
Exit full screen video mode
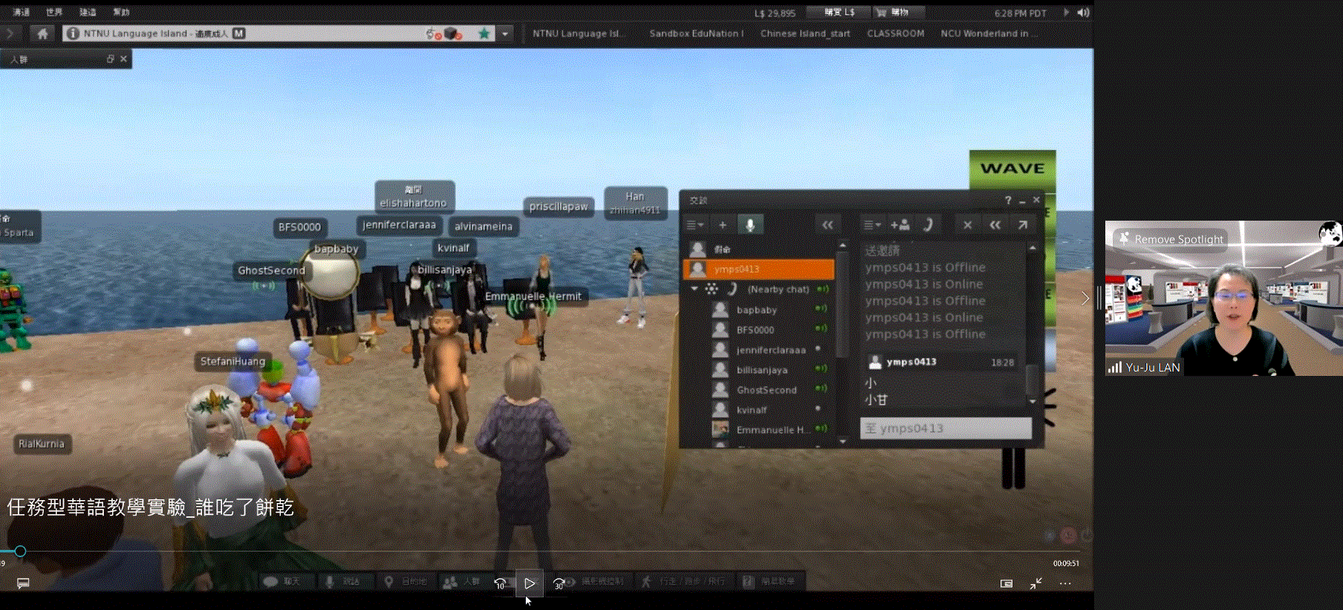[1035, 584]
